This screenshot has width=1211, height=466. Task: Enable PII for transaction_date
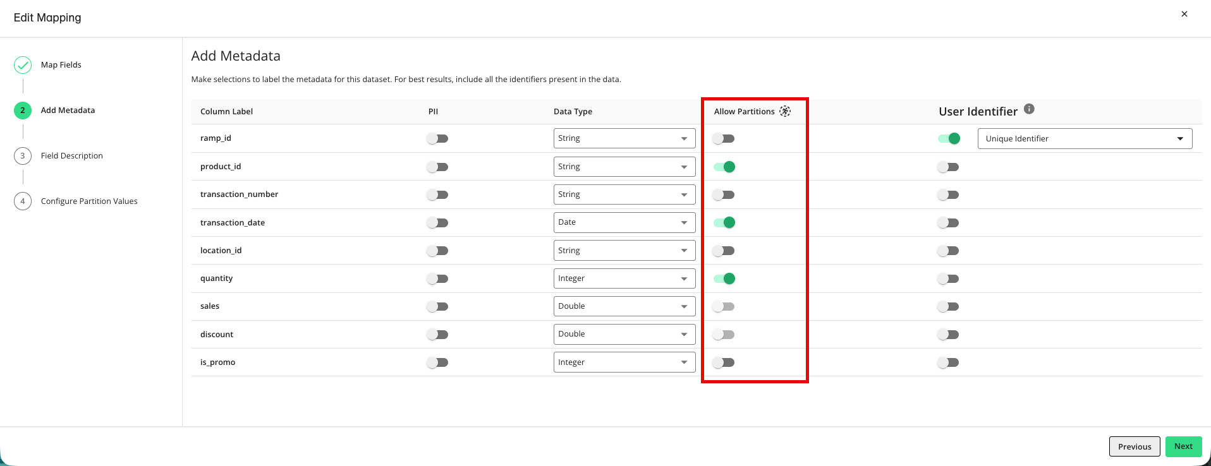(437, 223)
